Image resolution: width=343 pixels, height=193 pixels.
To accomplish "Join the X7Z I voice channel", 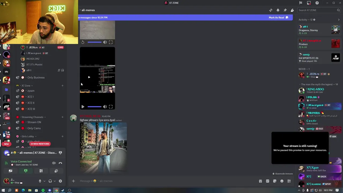I will click(x=39, y=97).
